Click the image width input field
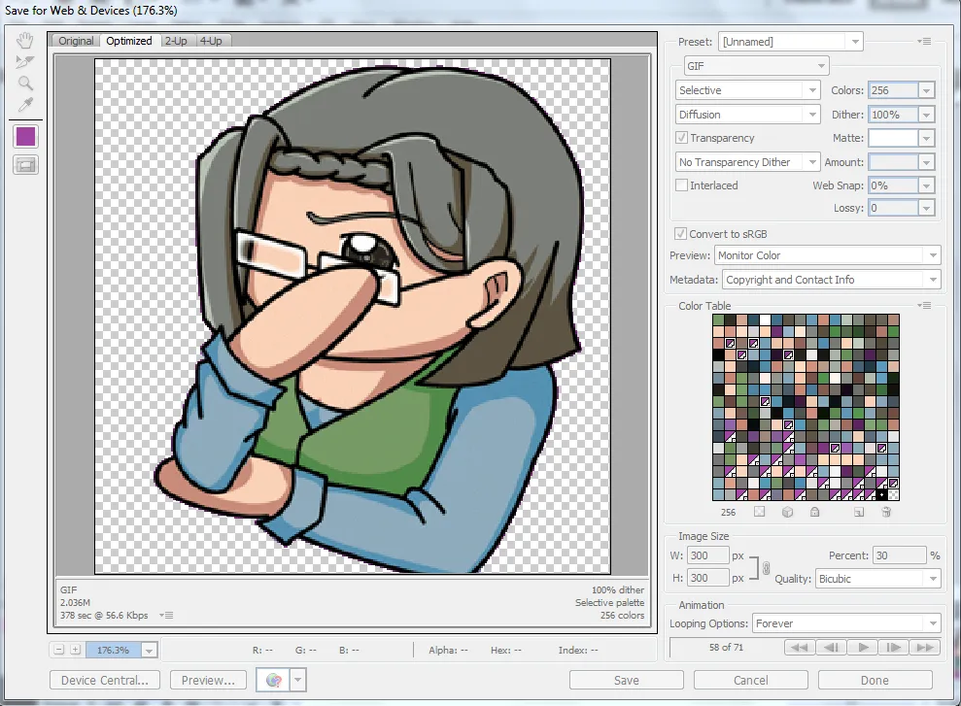 [707, 555]
